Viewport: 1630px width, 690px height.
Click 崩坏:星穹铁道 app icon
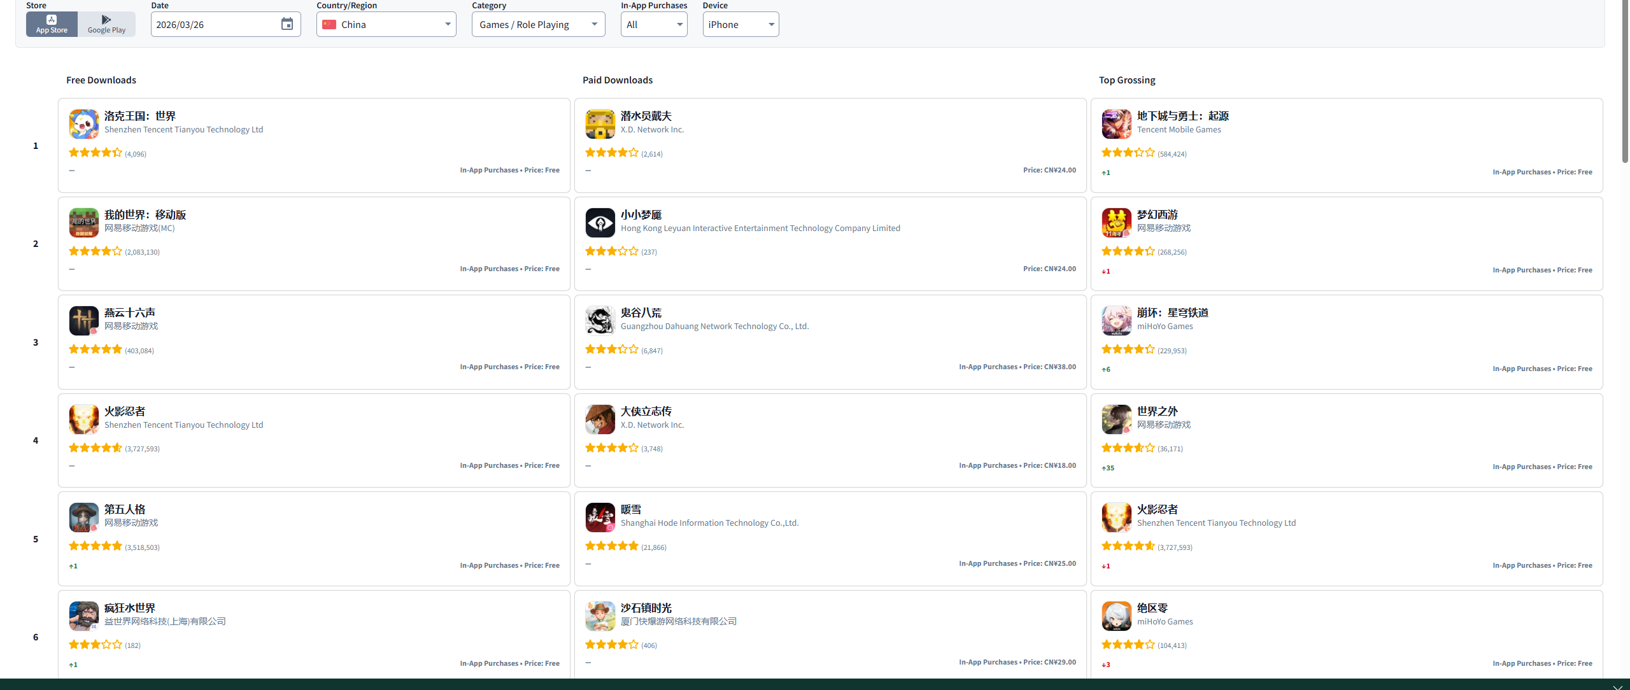(x=1117, y=321)
